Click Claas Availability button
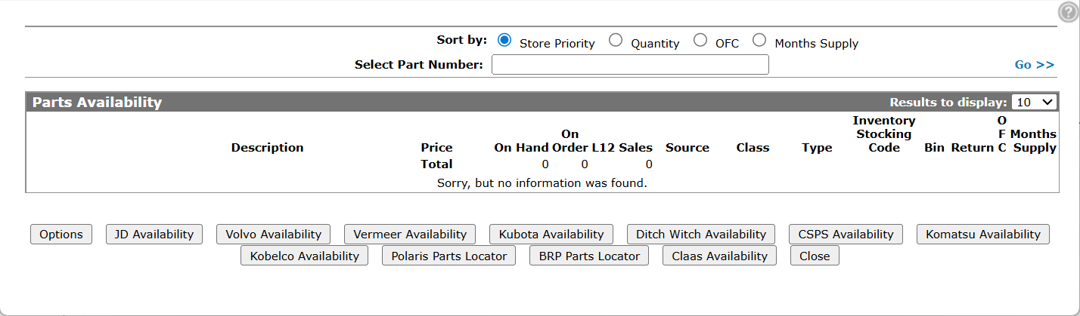The height and width of the screenshot is (316, 1080). (720, 256)
